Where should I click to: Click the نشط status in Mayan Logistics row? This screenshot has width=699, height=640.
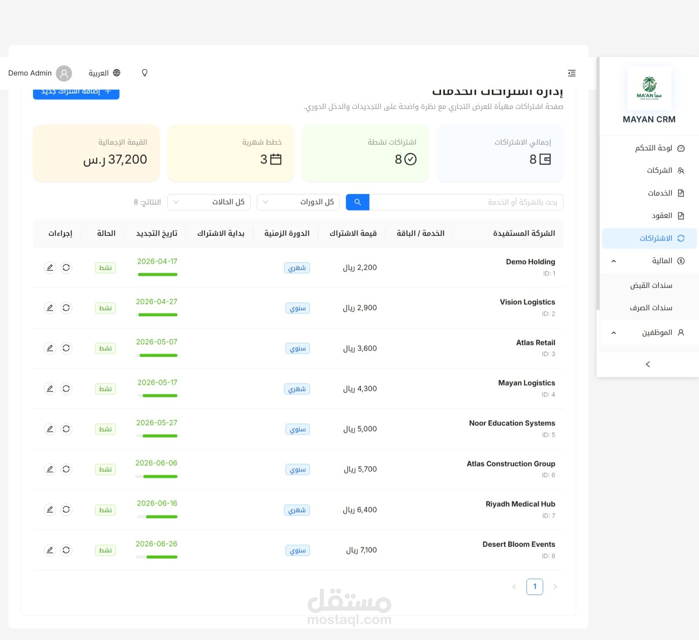pos(105,389)
